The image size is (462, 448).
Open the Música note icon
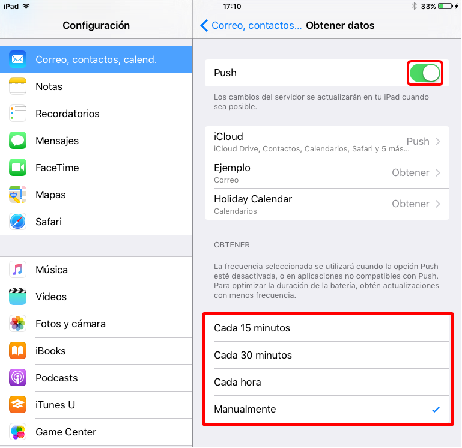point(17,270)
